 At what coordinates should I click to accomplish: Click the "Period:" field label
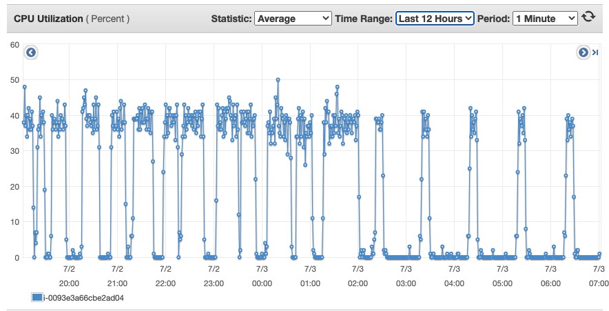pos(493,18)
